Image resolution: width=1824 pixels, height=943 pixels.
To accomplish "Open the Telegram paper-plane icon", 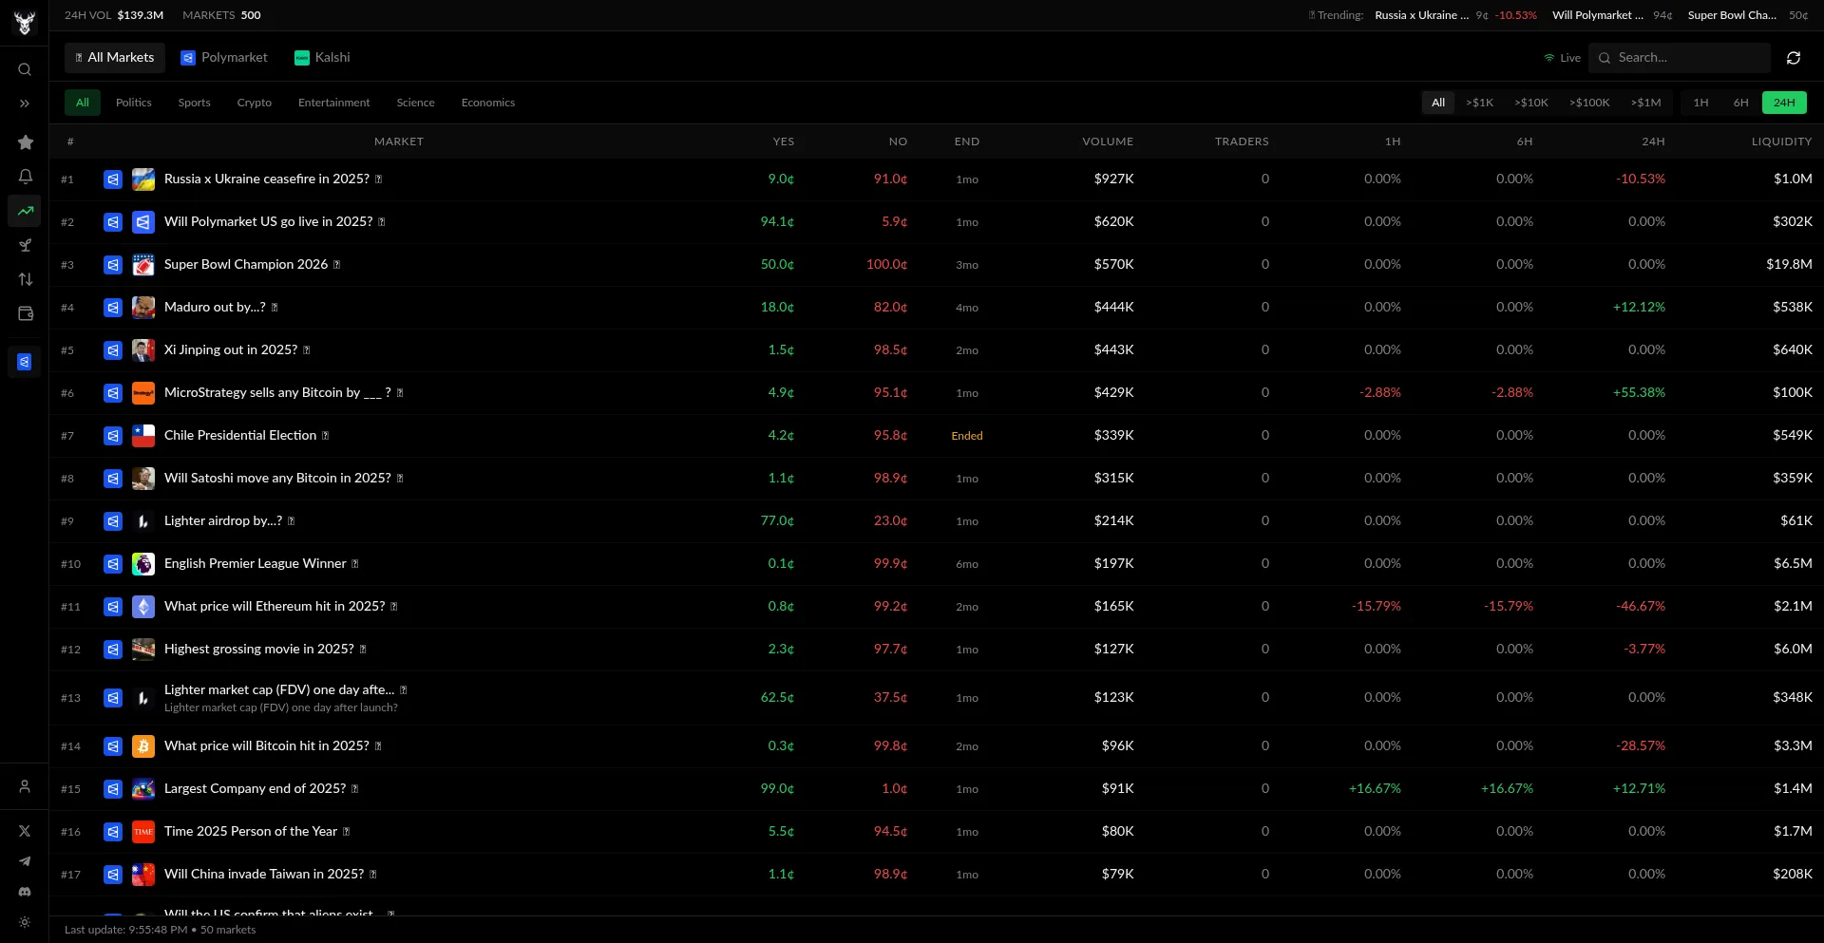I will (25, 861).
